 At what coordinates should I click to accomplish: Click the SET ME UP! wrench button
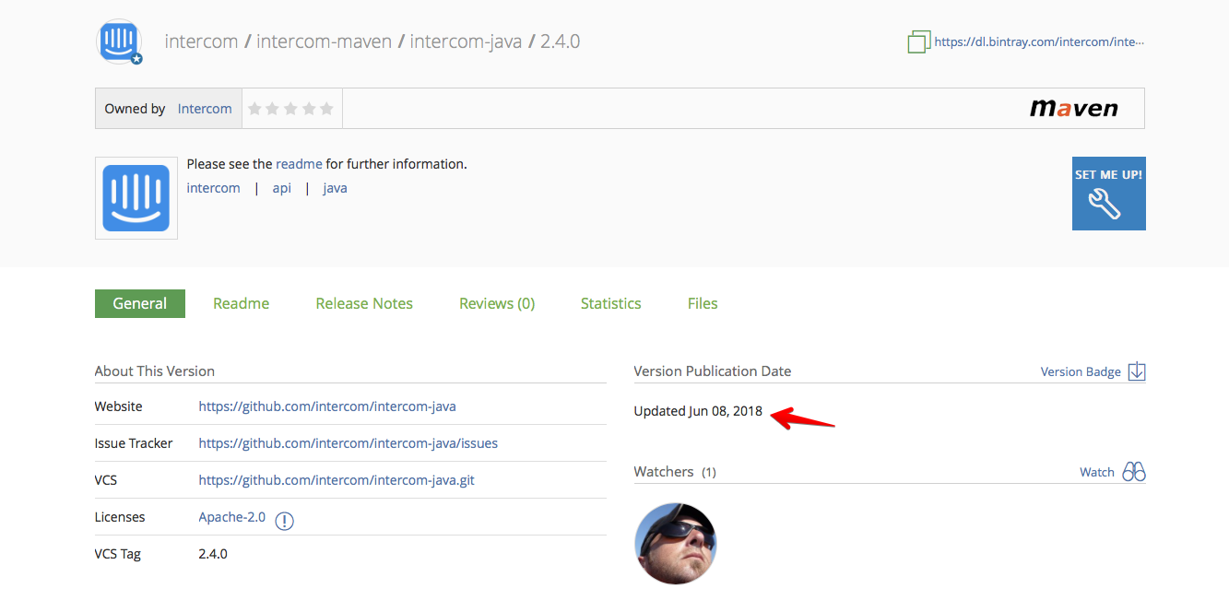point(1109,194)
